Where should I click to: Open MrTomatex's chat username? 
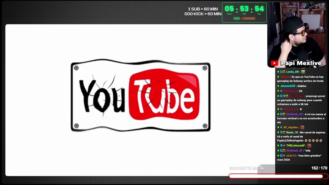point(296,96)
